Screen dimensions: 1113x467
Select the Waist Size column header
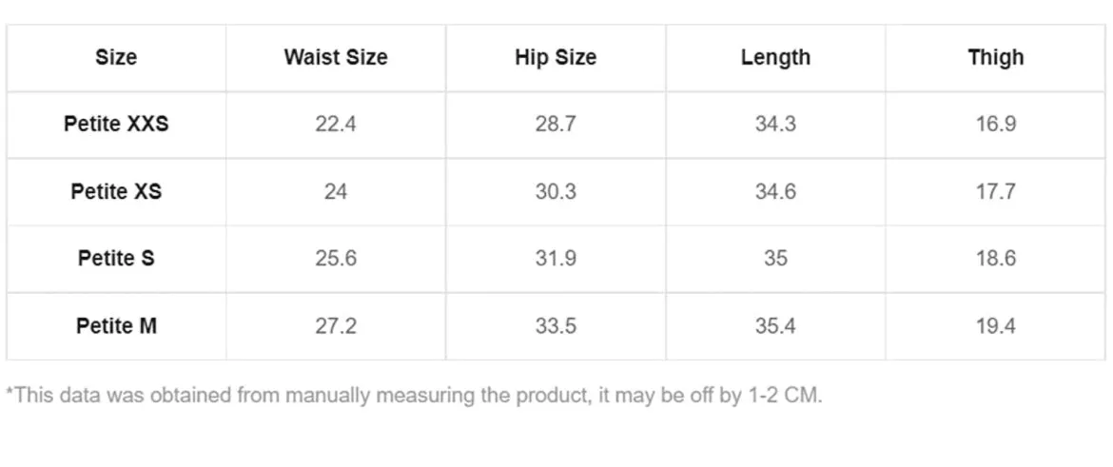point(336,57)
